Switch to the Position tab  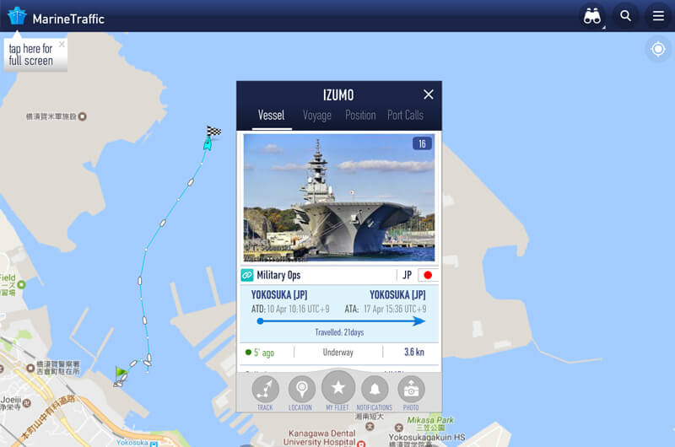coord(360,116)
